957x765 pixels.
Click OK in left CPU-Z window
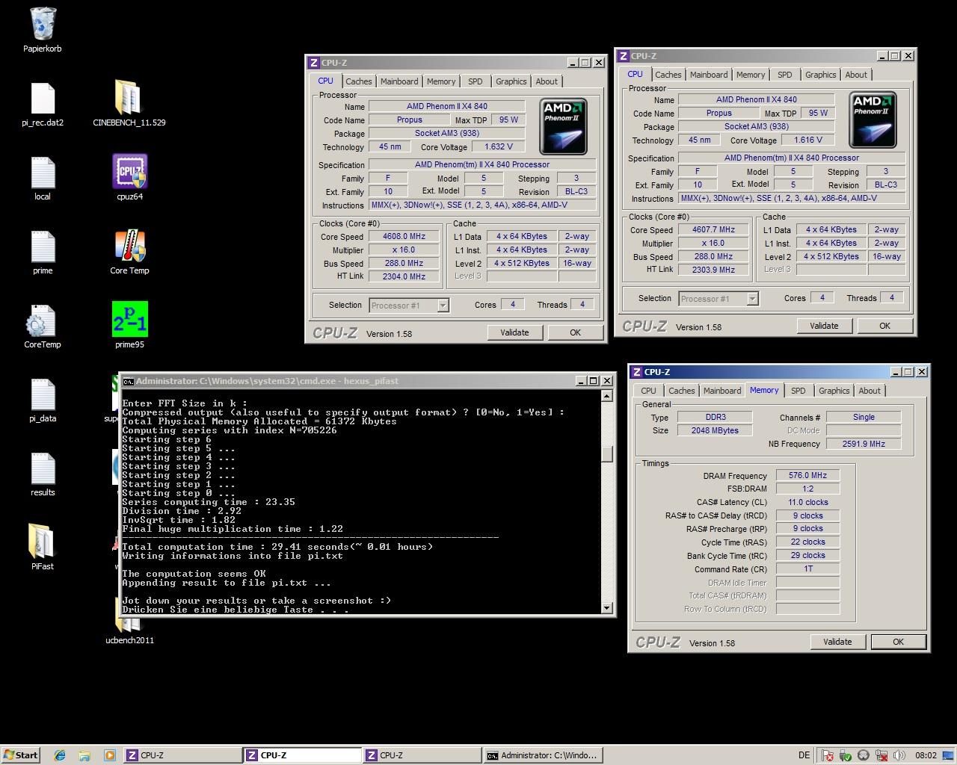tap(575, 332)
